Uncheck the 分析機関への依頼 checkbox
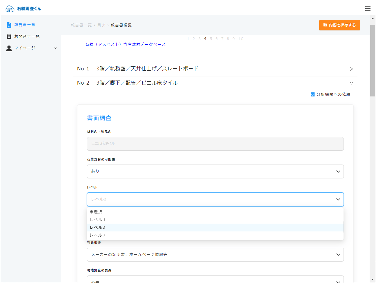 (x=313, y=94)
